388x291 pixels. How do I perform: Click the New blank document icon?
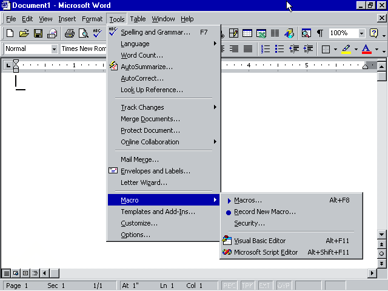pos(10,33)
